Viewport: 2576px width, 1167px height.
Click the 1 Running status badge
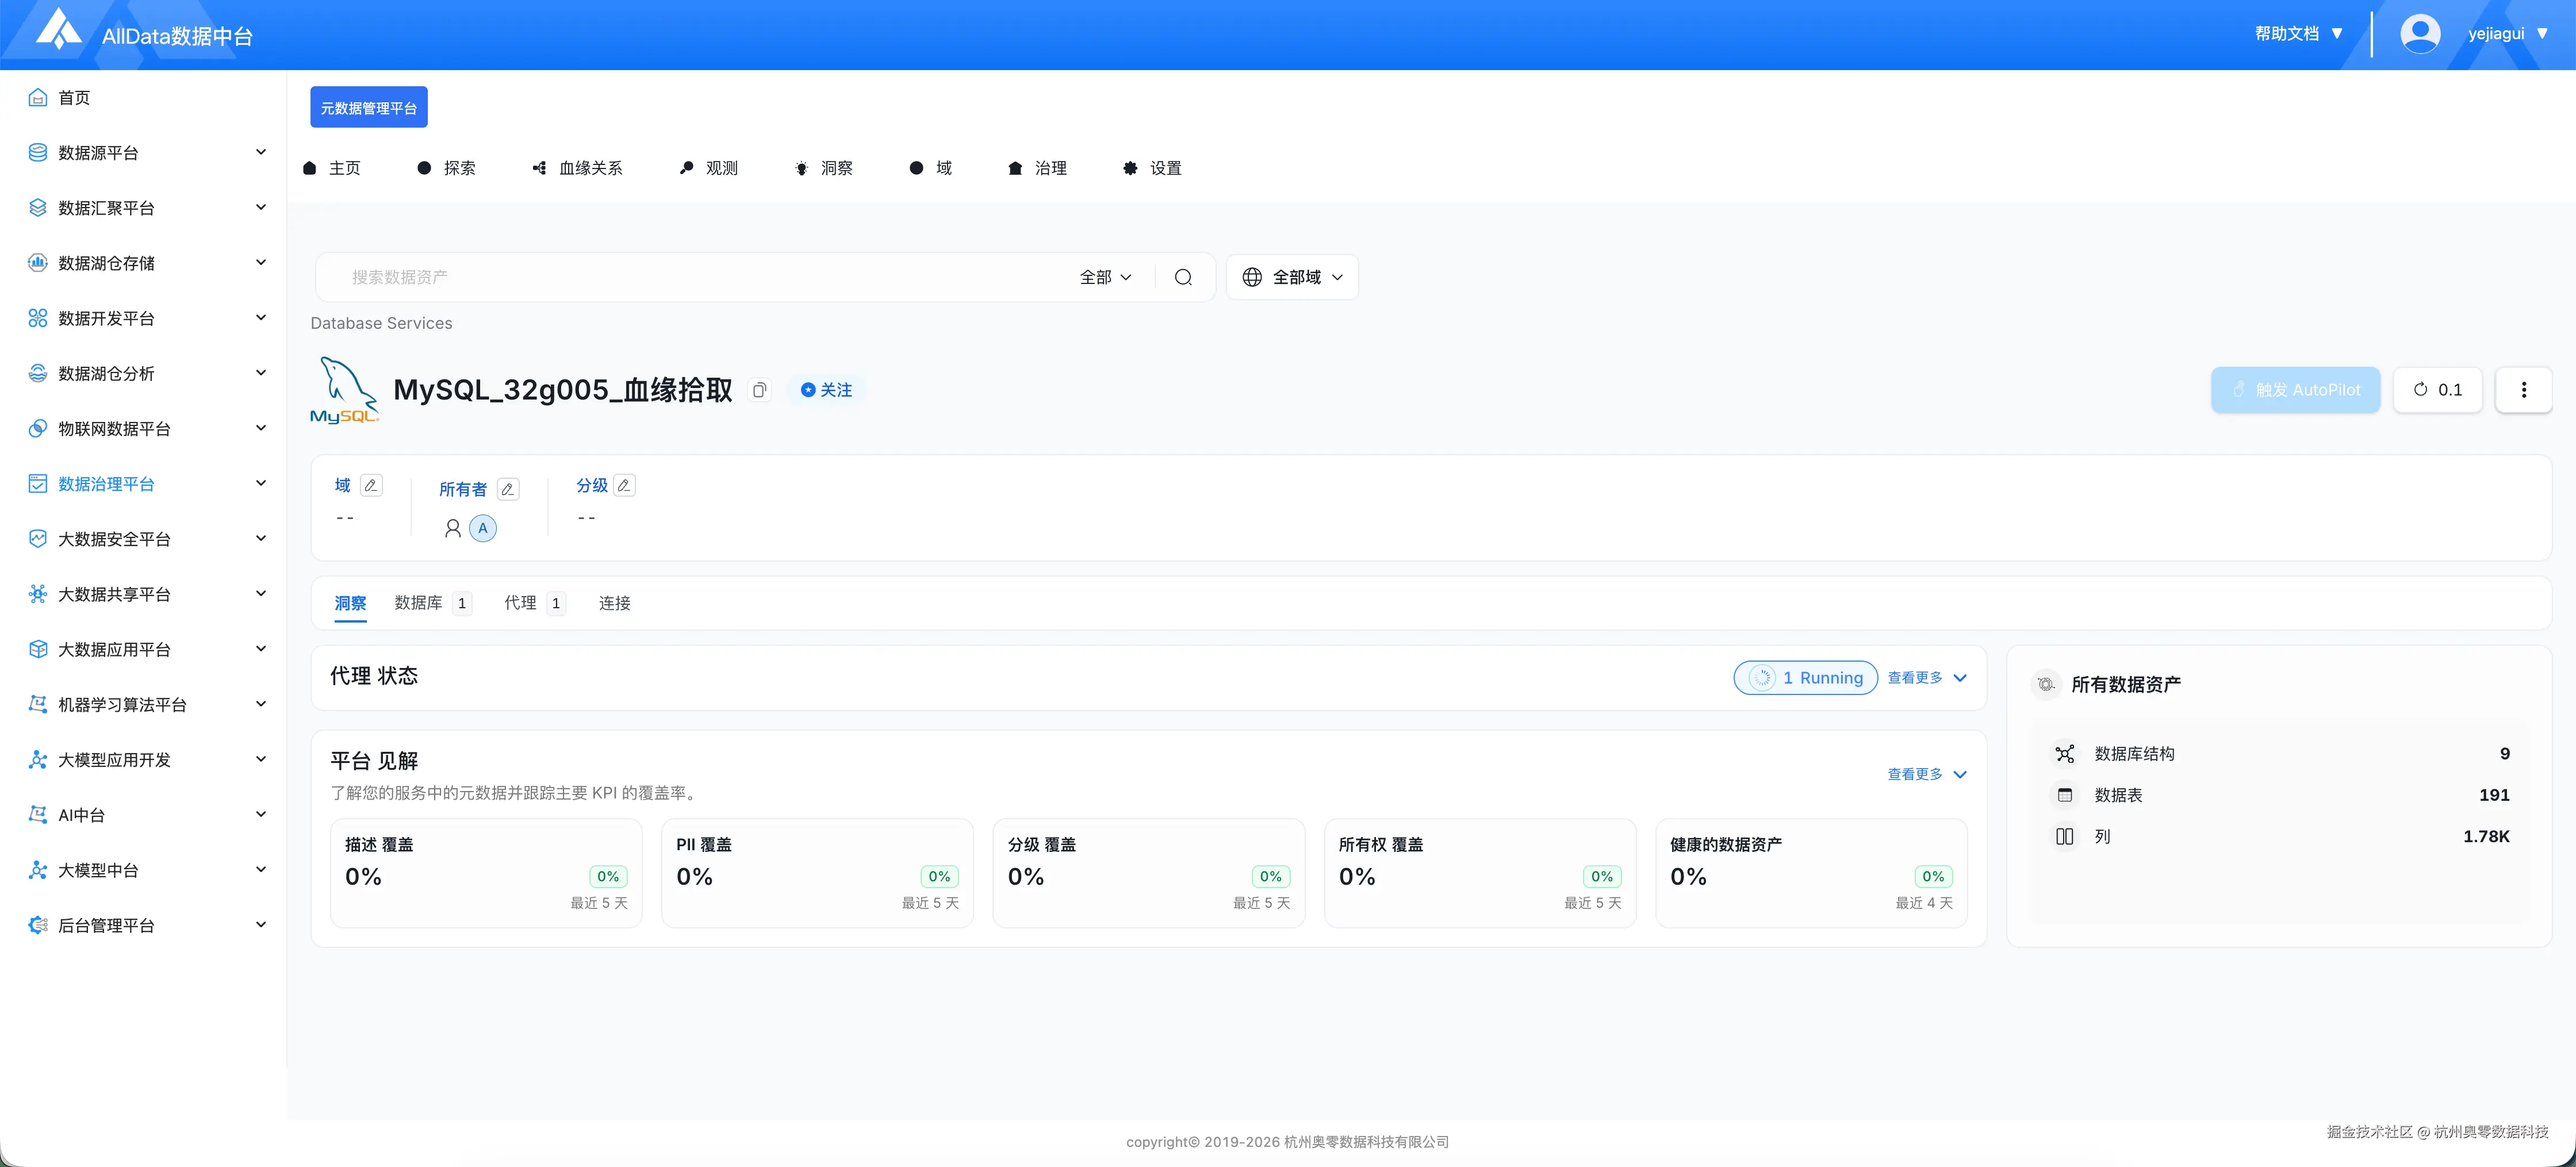tap(1805, 678)
